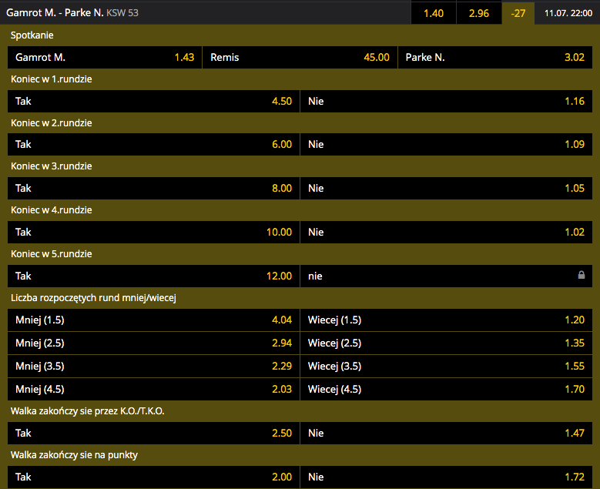The image size is (600, 489).
Task: Pick Tak 8.00 for Koniec w 3.rundzie
Action: click(153, 188)
